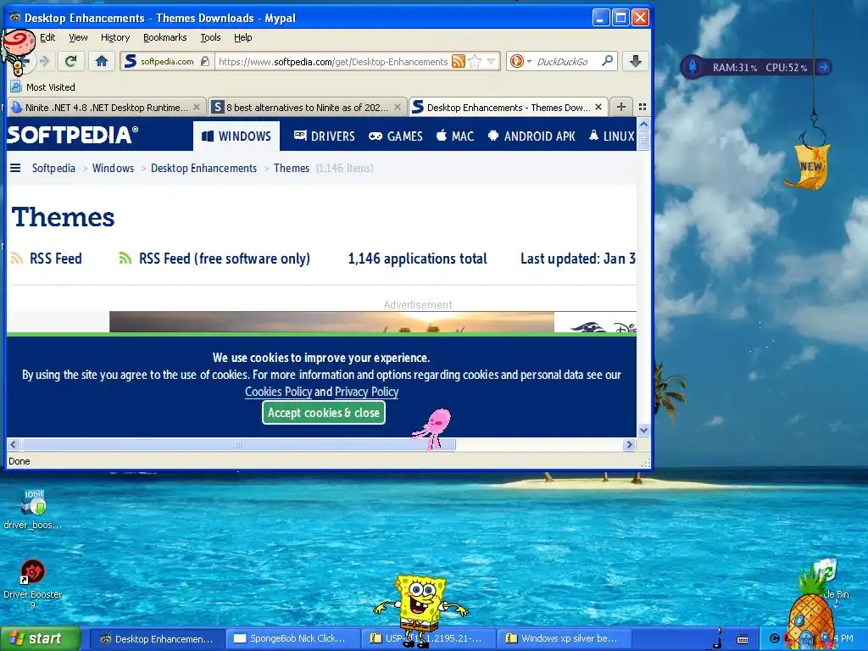Select the GAMES section
The height and width of the screenshot is (651, 868).
pyautogui.click(x=396, y=136)
